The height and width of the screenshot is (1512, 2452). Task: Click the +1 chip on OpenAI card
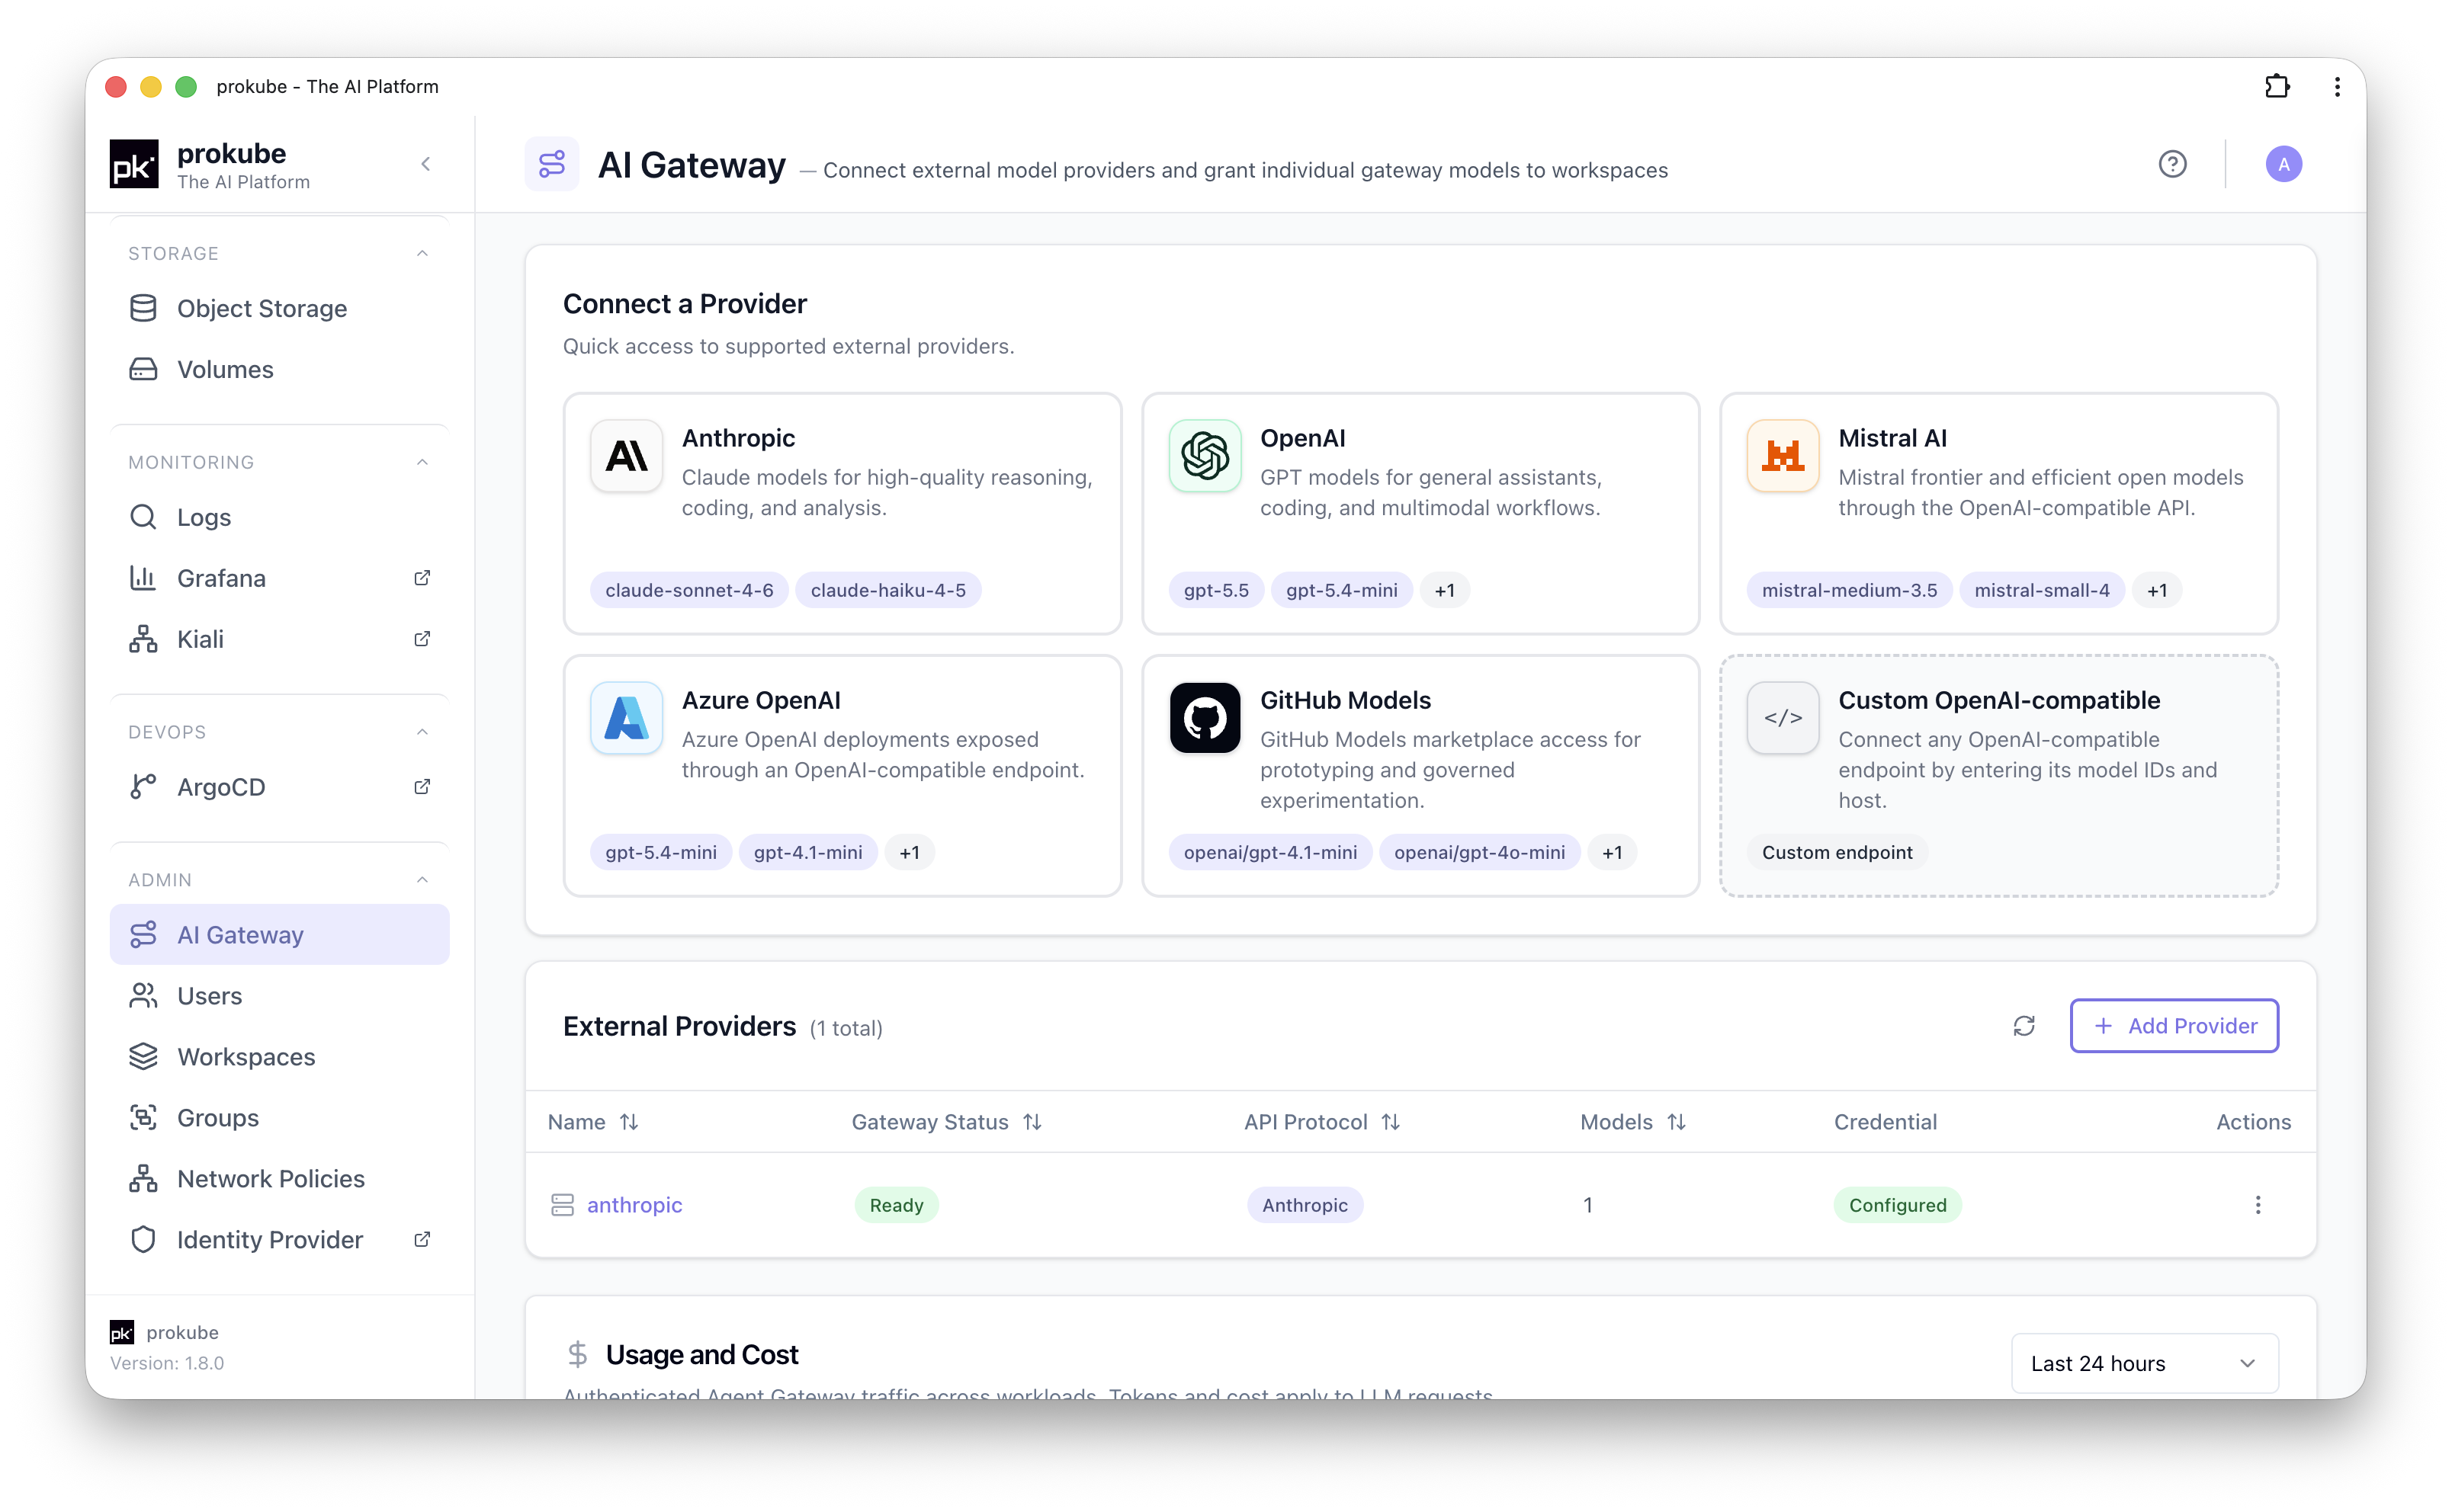pyautogui.click(x=1445, y=591)
